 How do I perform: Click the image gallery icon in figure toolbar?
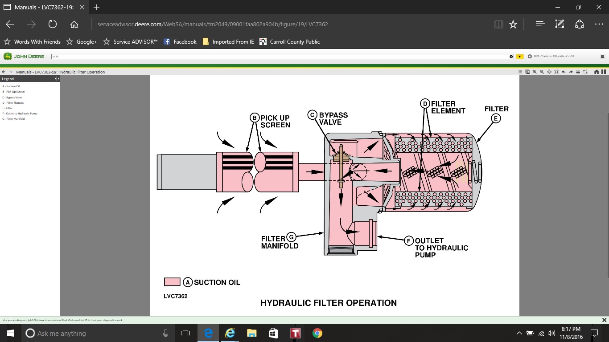pos(527,72)
